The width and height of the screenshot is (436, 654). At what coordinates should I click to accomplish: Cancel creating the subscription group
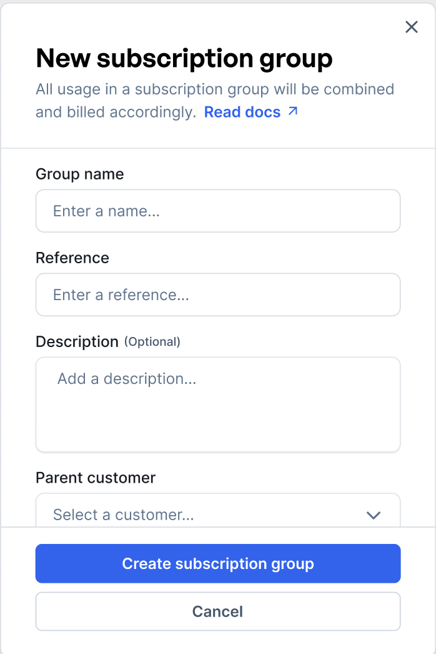[x=217, y=611]
